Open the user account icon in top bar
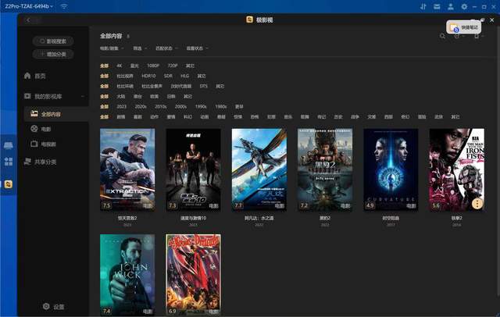The width and height of the screenshot is (500, 317). click(451, 6)
